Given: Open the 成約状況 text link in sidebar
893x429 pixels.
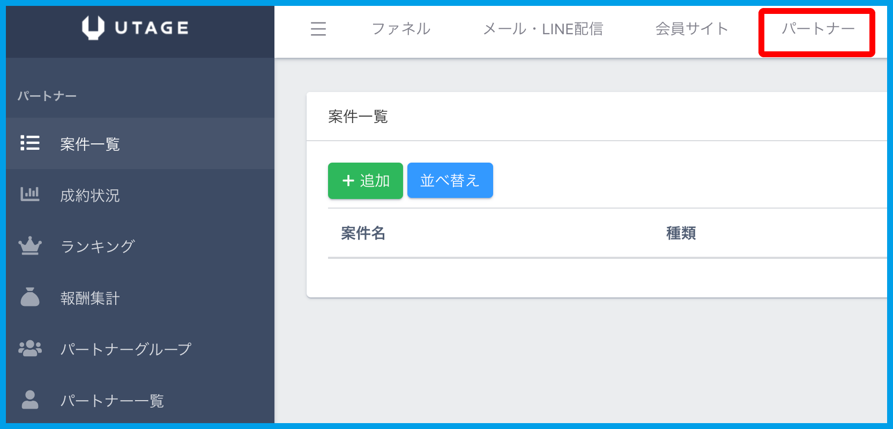Looking at the screenshot, I should pyautogui.click(x=90, y=196).
